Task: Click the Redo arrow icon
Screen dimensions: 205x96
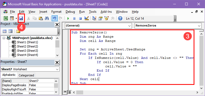Action: (x=60, y=19)
